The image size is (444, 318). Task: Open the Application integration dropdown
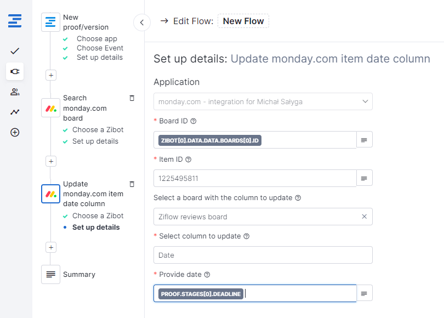pos(263,101)
